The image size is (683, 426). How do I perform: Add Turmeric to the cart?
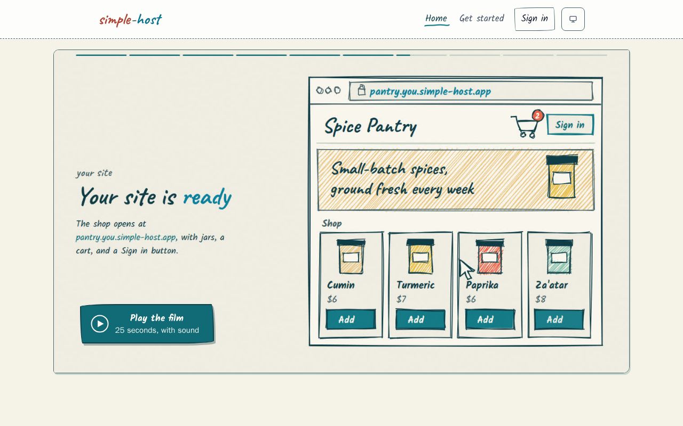pyautogui.click(x=420, y=319)
